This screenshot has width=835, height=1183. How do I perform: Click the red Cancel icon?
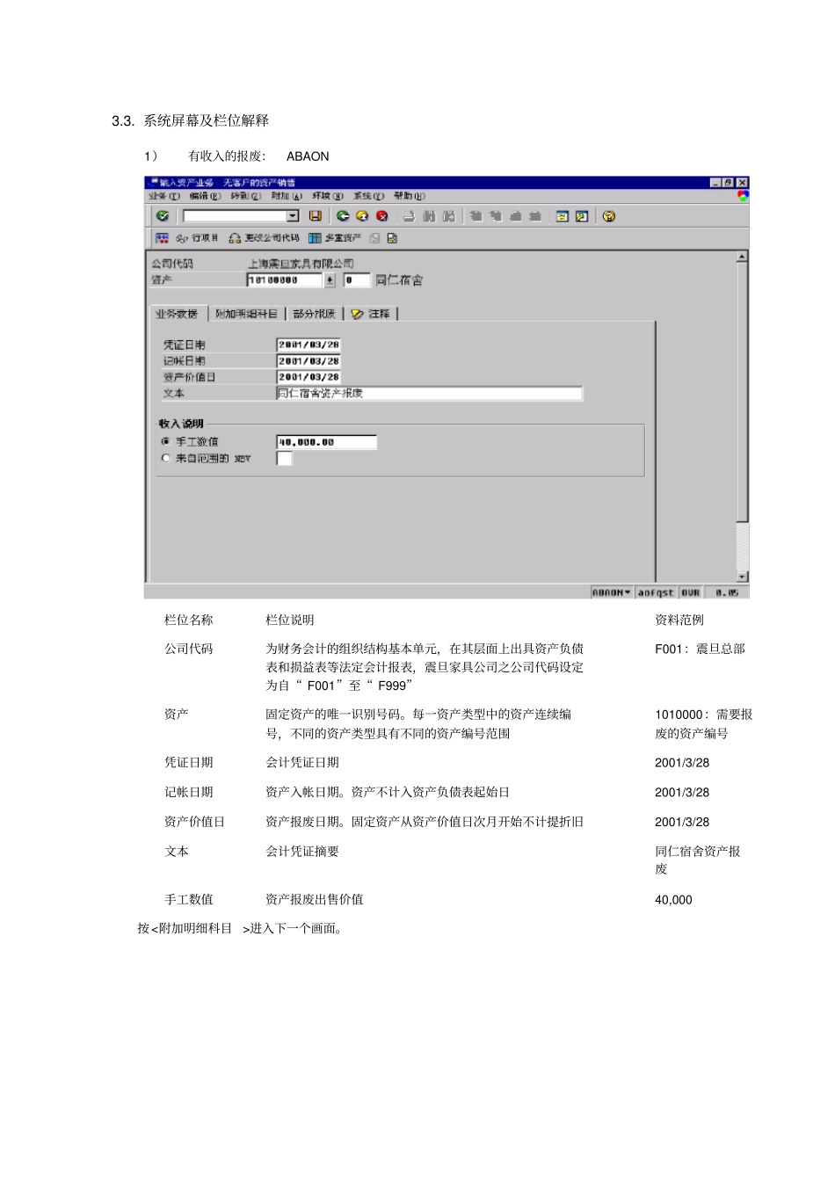click(381, 216)
